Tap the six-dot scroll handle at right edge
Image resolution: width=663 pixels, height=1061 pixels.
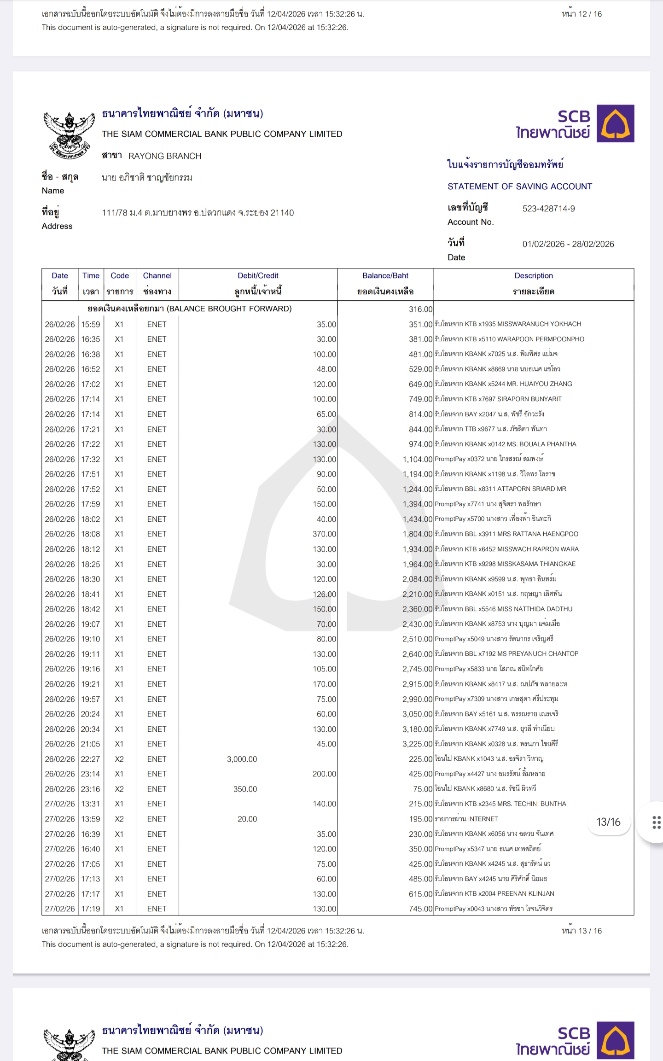tap(657, 822)
